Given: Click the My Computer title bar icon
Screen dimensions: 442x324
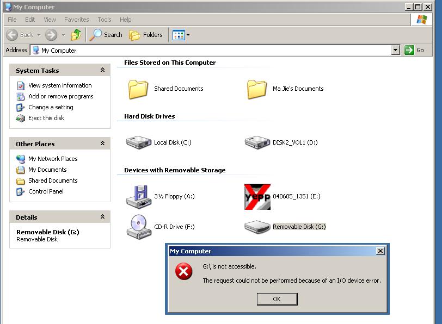Looking at the screenshot, I should (9, 7).
